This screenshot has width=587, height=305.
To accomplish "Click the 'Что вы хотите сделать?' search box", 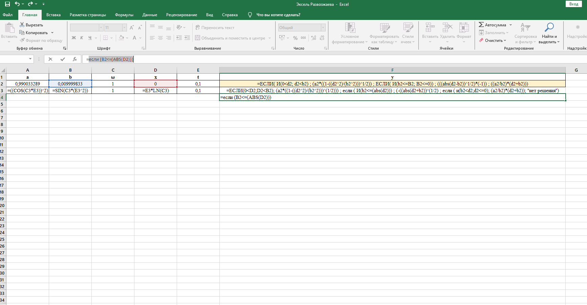I will point(278,15).
